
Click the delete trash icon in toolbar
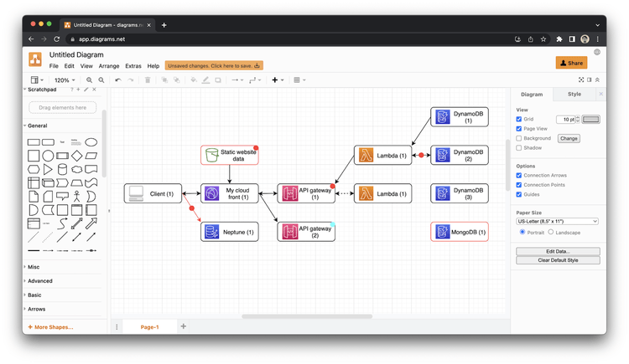pyautogui.click(x=148, y=80)
